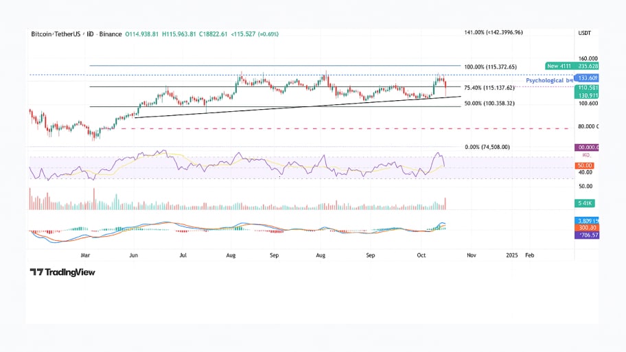Open the 1D interval selector in the header

[91, 33]
